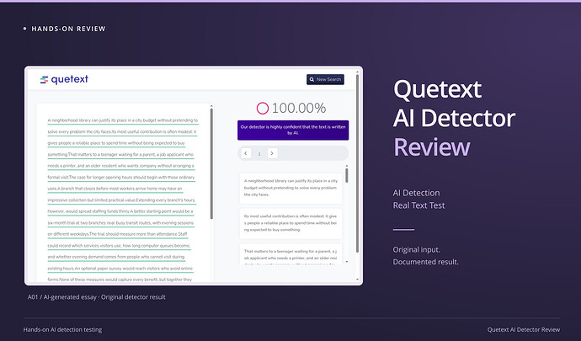Click essay line 'six-month trial at two branches'
The image size is (581, 341).
tap(120, 223)
